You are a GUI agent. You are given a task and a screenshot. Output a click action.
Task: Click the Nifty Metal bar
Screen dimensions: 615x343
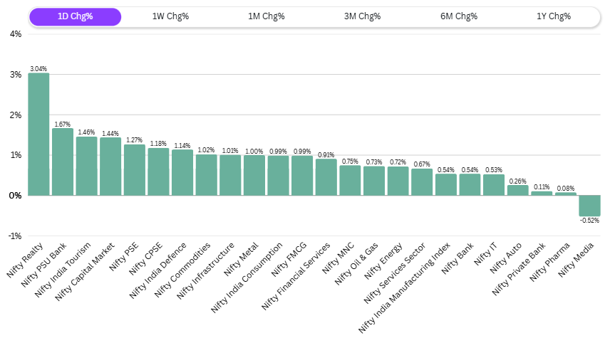click(254, 175)
